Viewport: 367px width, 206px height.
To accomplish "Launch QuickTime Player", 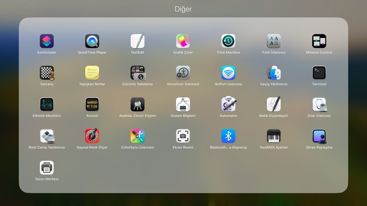I will coord(92,41).
